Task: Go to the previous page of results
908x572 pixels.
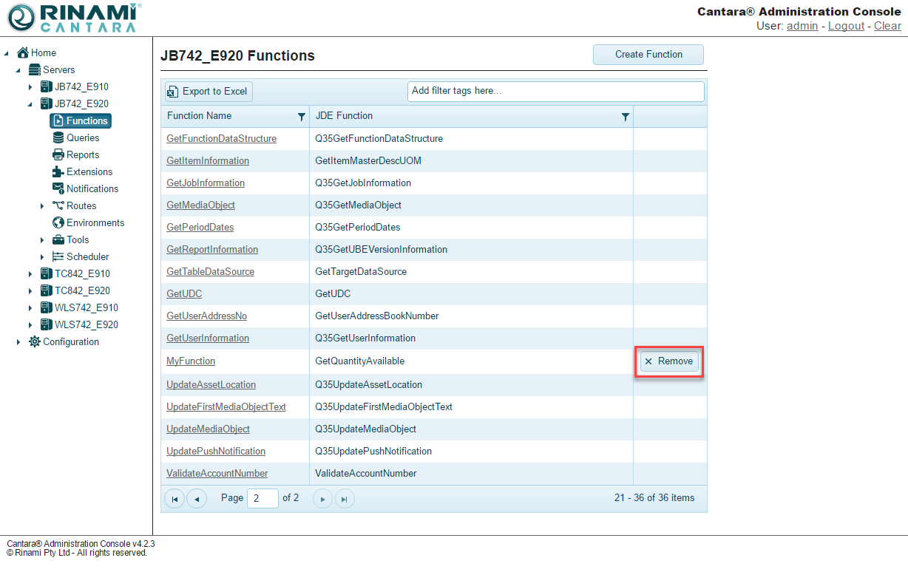Action: [197, 499]
